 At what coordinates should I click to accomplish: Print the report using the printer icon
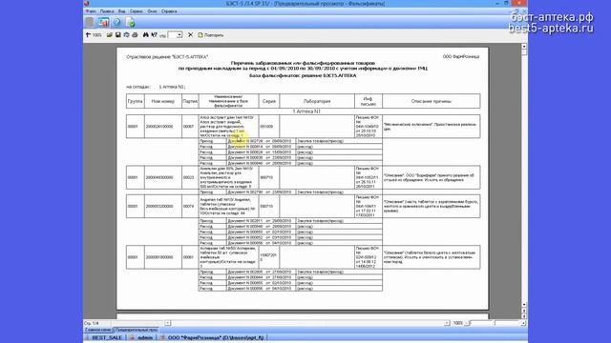[x=135, y=35]
